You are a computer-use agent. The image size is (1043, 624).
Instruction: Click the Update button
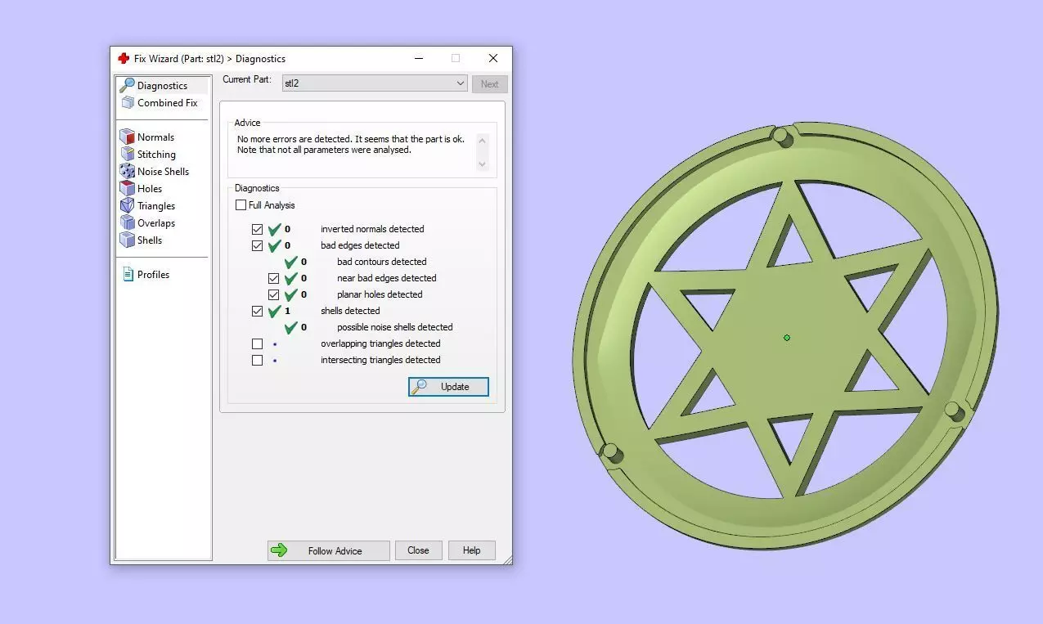(448, 387)
